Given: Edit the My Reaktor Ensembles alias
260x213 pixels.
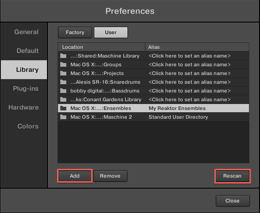Looking at the screenshot, I should (177, 108).
